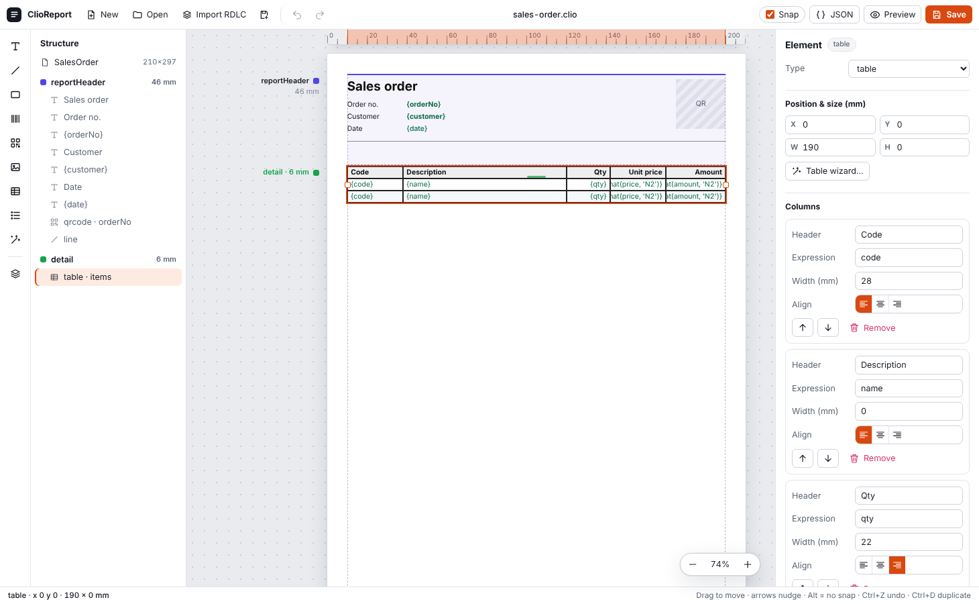
Task: Click the QR placeholder on canvas
Action: pyautogui.click(x=701, y=104)
